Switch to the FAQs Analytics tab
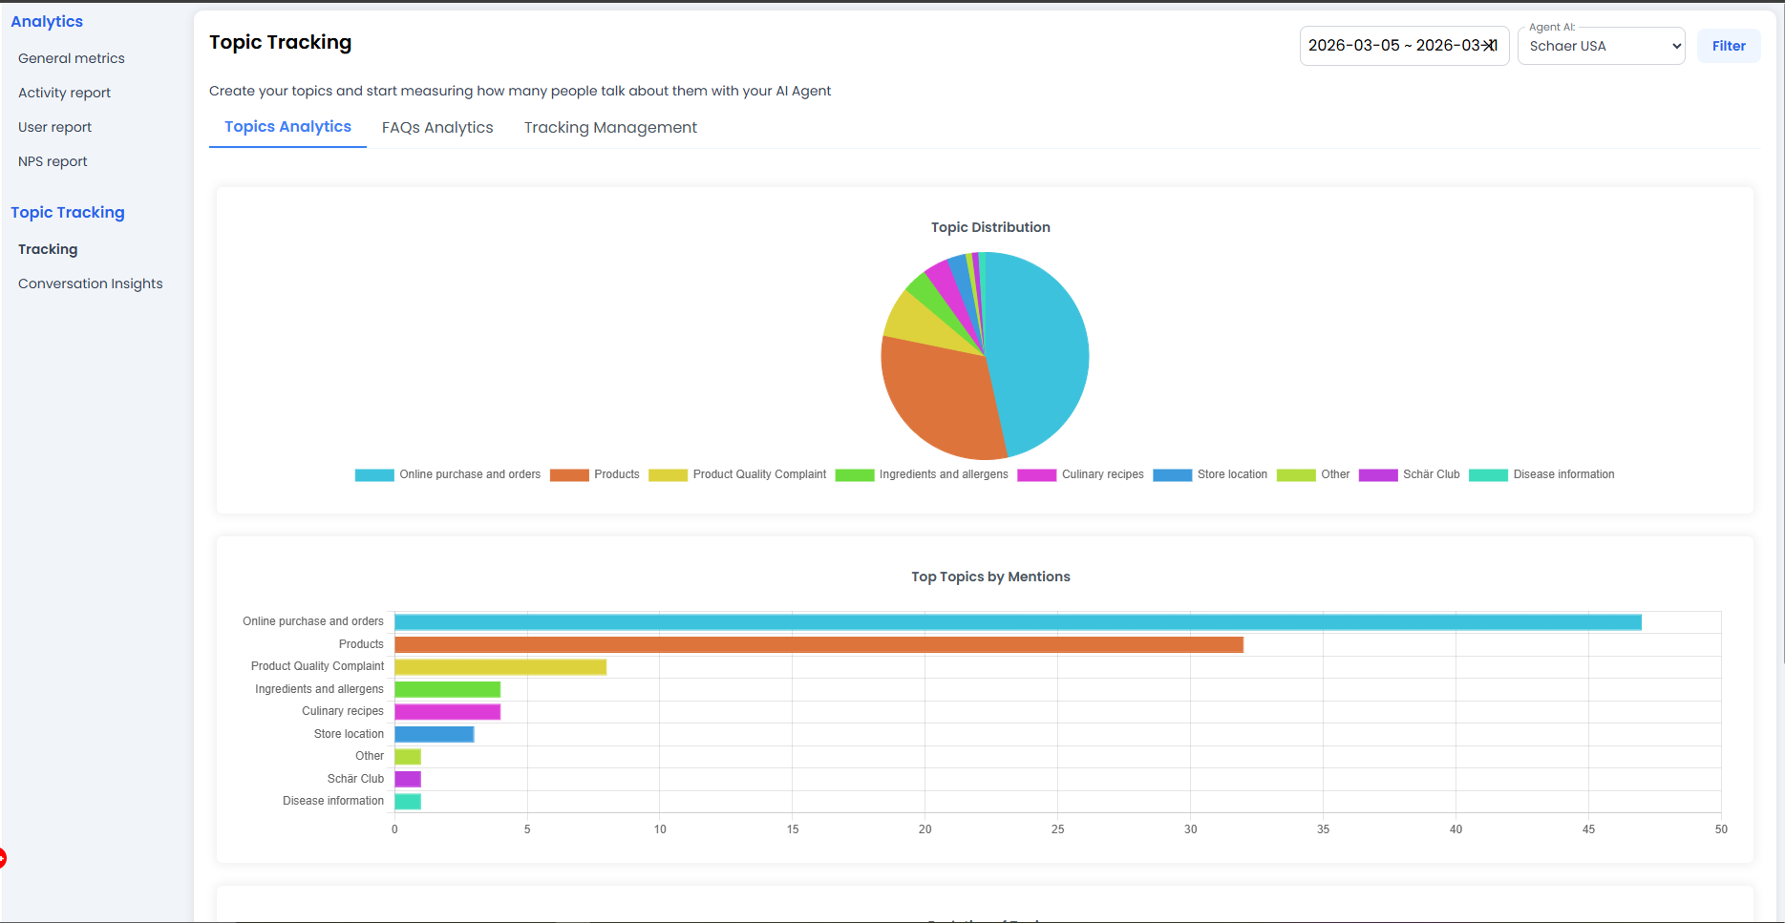Viewport: 1785px width, 923px height. point(436,127)
